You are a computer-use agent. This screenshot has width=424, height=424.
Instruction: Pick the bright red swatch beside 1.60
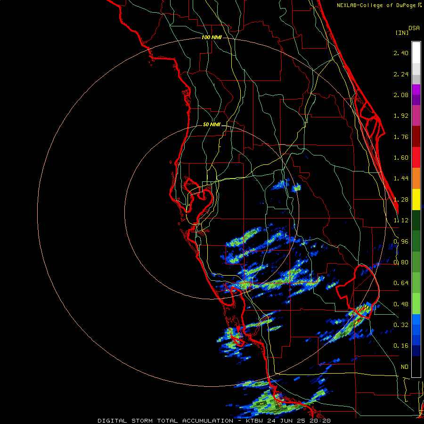click(x=416, y=157)
